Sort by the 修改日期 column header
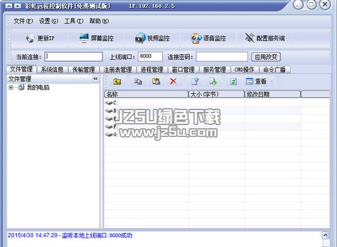Image resolution: width=337 pixels, height=247 pixels. point(273,94)
